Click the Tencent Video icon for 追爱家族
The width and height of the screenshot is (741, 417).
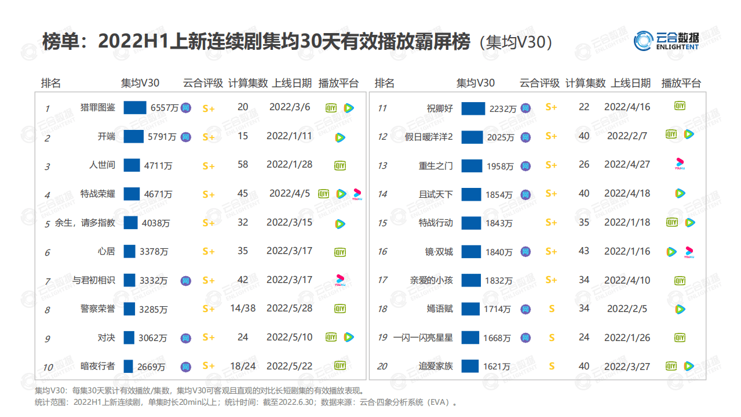(688, 366)
